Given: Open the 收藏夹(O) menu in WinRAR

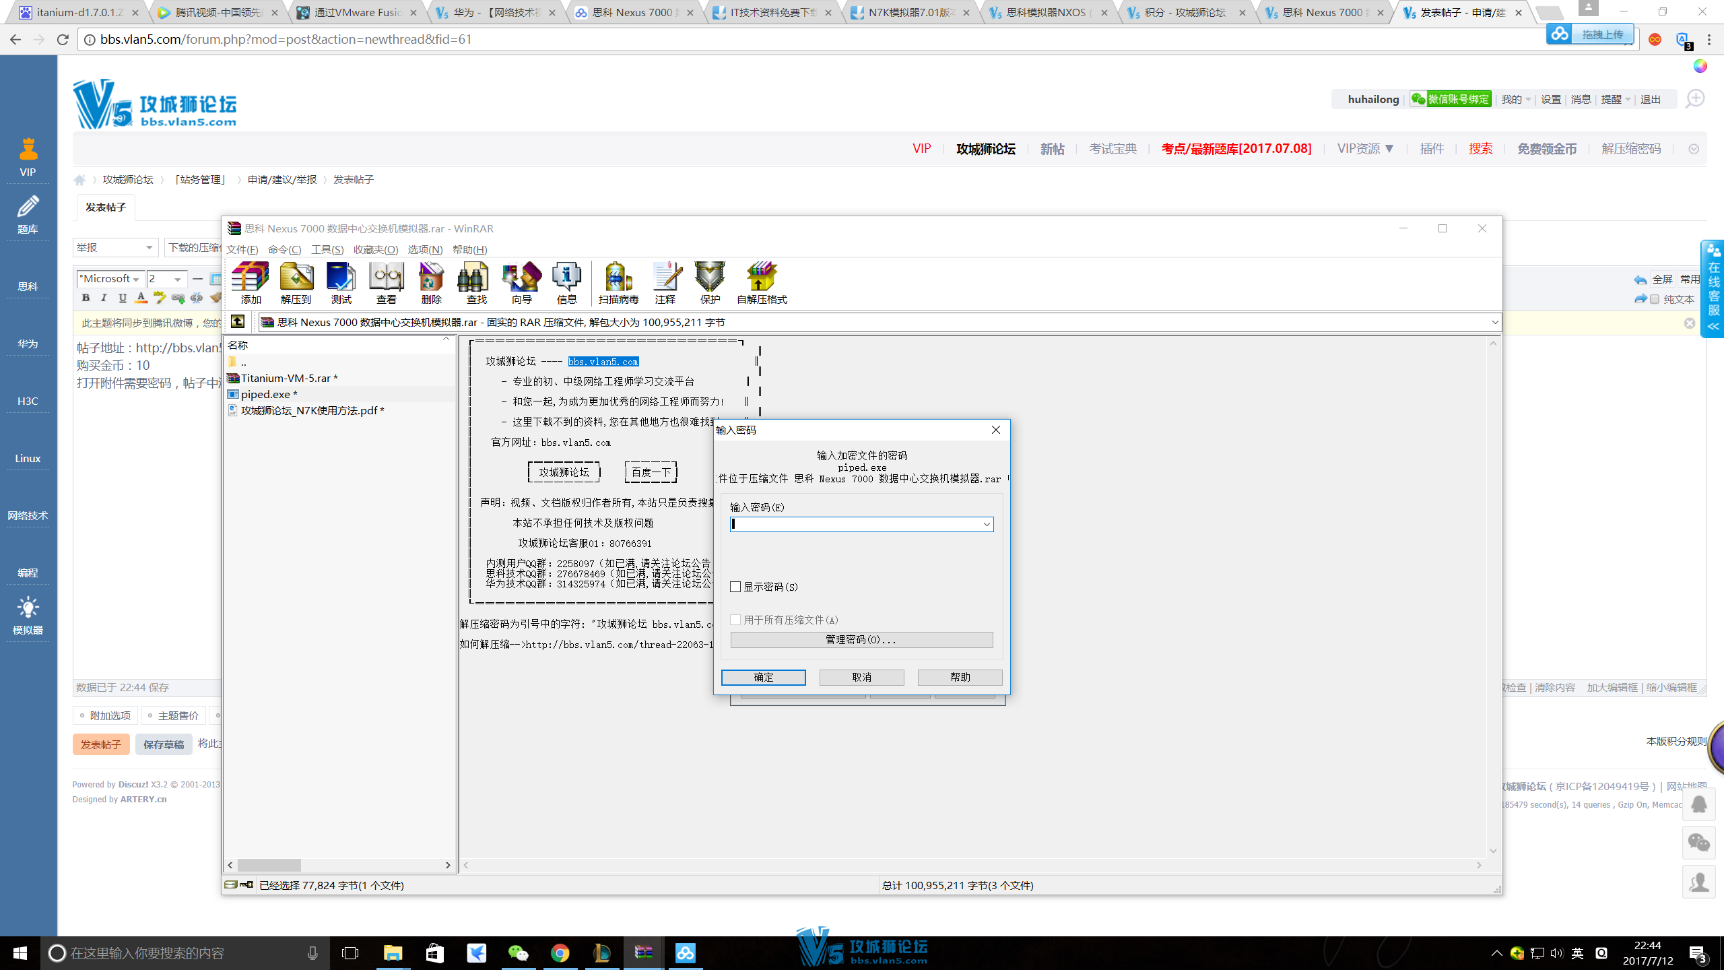Looking at the screenshot, I should 376,249.
